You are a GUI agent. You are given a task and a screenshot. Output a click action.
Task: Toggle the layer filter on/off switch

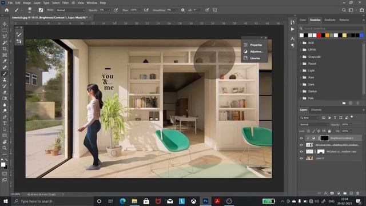coord(352,117)
